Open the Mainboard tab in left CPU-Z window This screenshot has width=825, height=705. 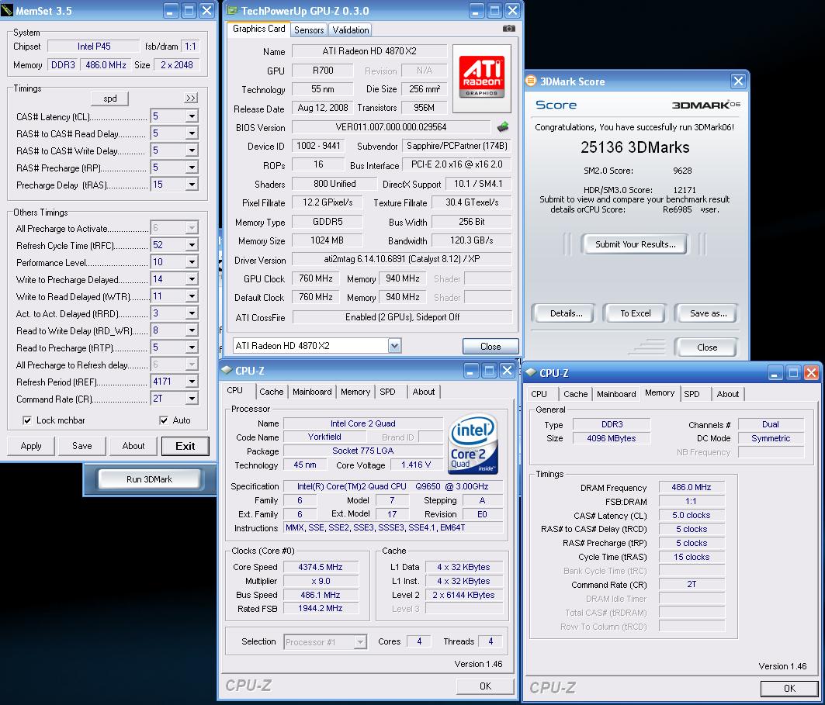pos(312,392)
